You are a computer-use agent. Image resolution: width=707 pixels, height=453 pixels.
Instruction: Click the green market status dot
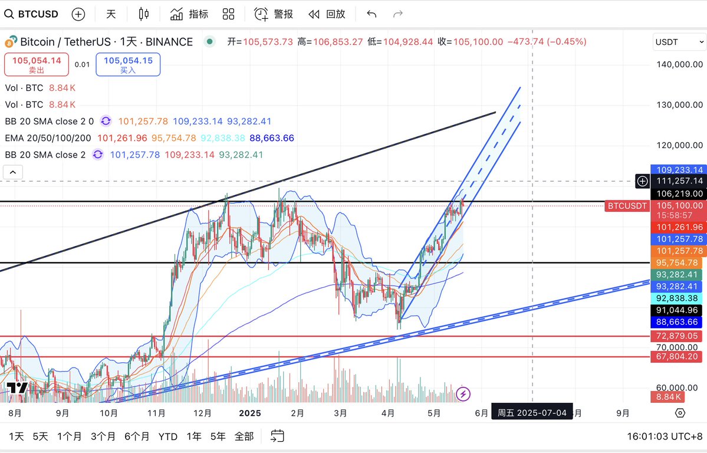coord(209,41)
